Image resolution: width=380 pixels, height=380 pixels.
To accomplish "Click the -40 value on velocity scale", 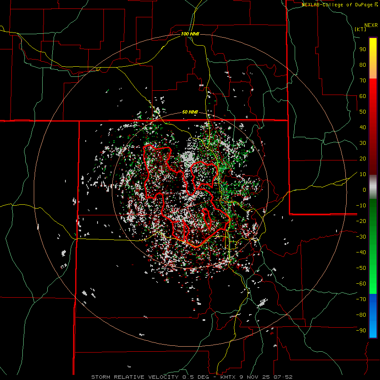I will click(x=361, y=252).
